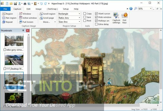
Task: Save the image with the floppy disk icon
Action: pyautogui.click(x=15, y=4)
